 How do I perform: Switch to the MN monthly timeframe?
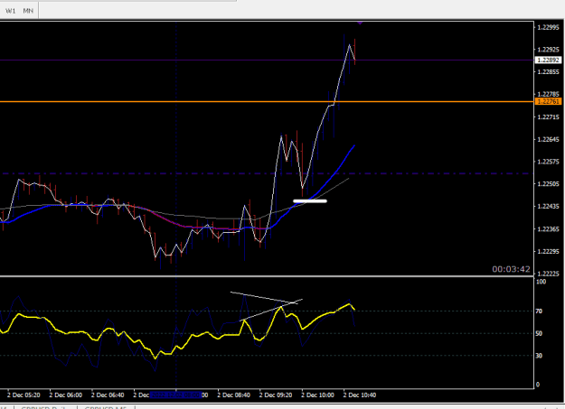(28, 11)
